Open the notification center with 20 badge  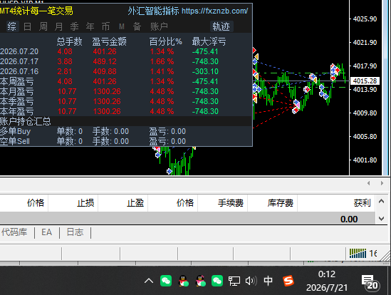click(370, 282)
